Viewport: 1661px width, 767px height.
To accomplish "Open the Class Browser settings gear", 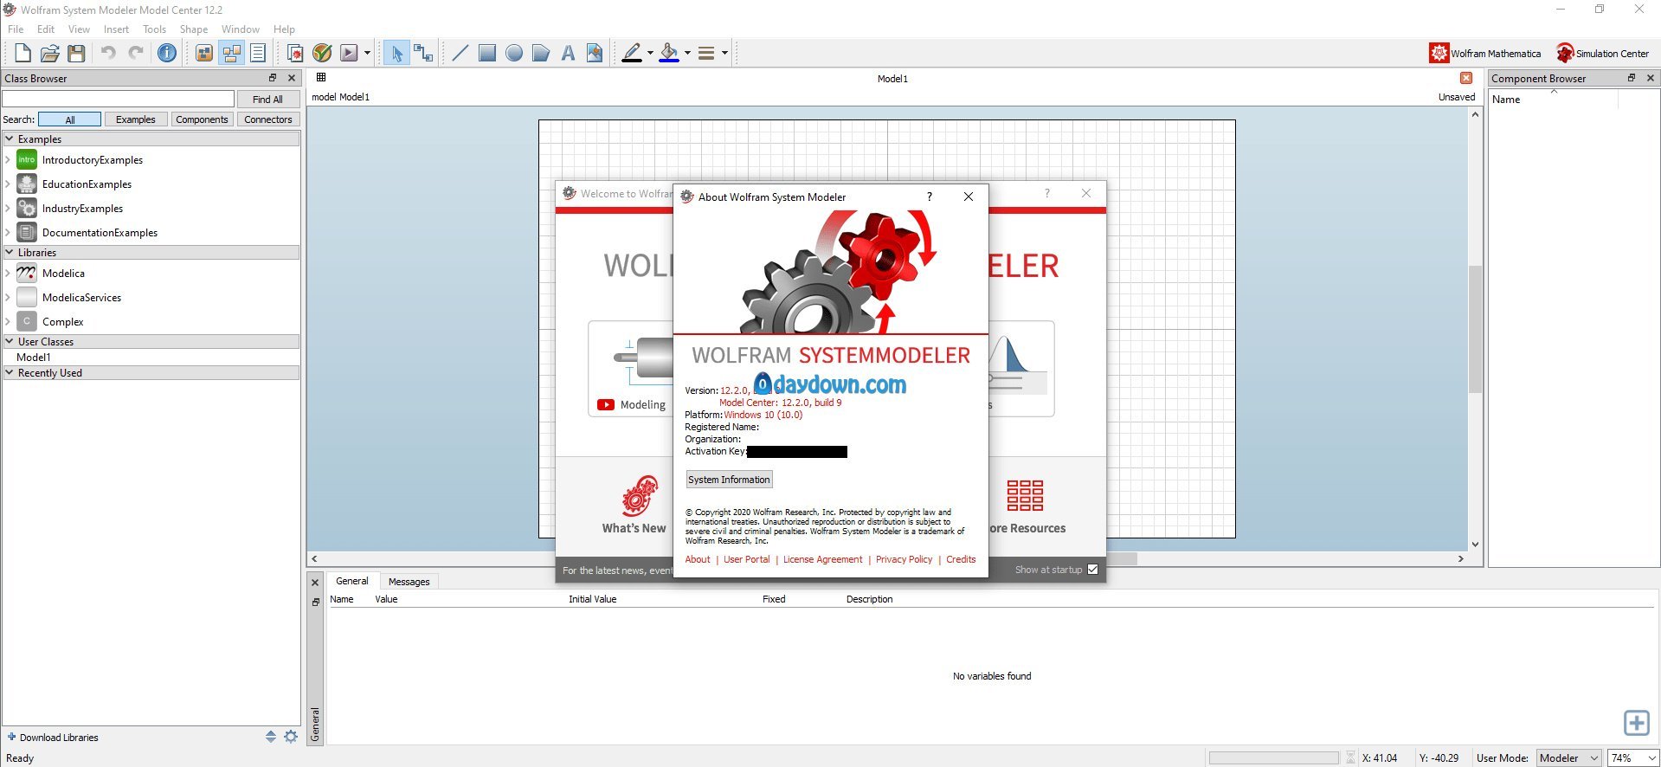I will tap(291, 737).
